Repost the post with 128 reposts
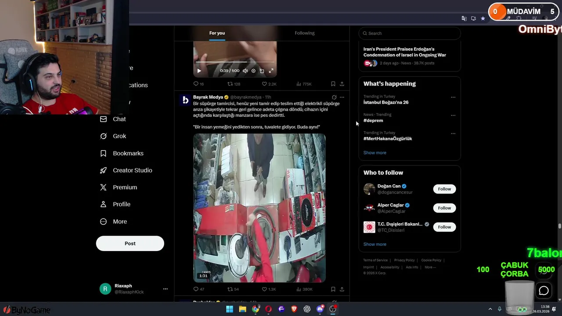This screenshot has width=562, height=316. [234, 84]
